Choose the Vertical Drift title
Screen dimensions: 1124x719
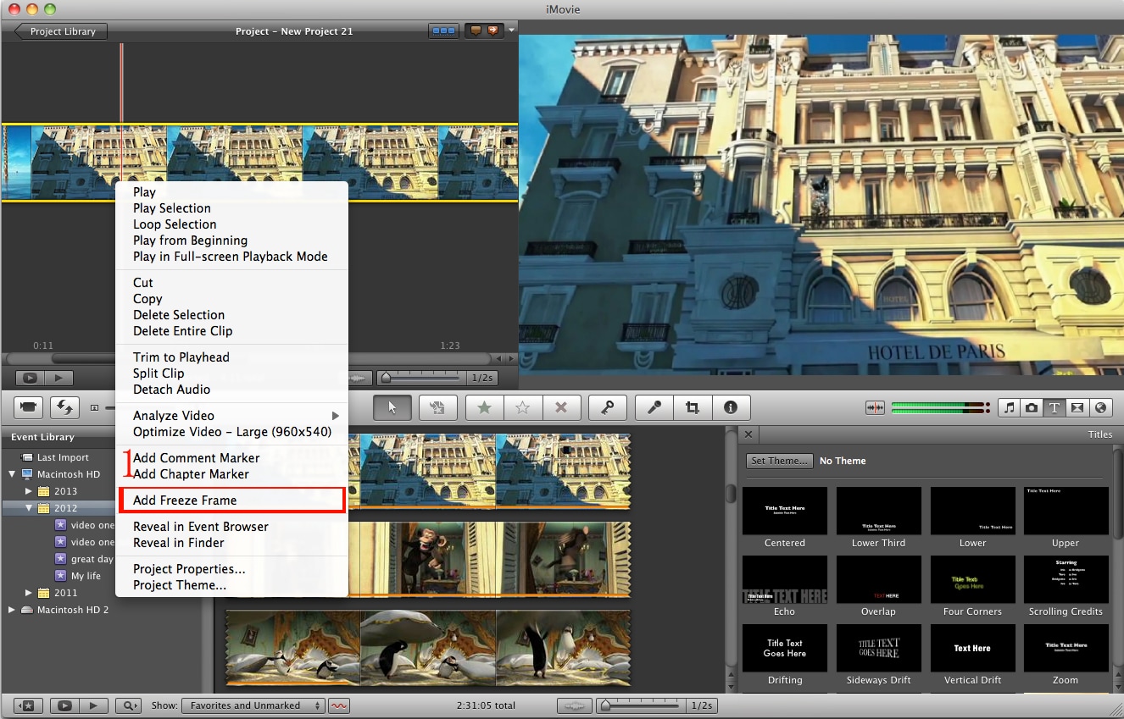pyautogui.click(x=972, y=648)
